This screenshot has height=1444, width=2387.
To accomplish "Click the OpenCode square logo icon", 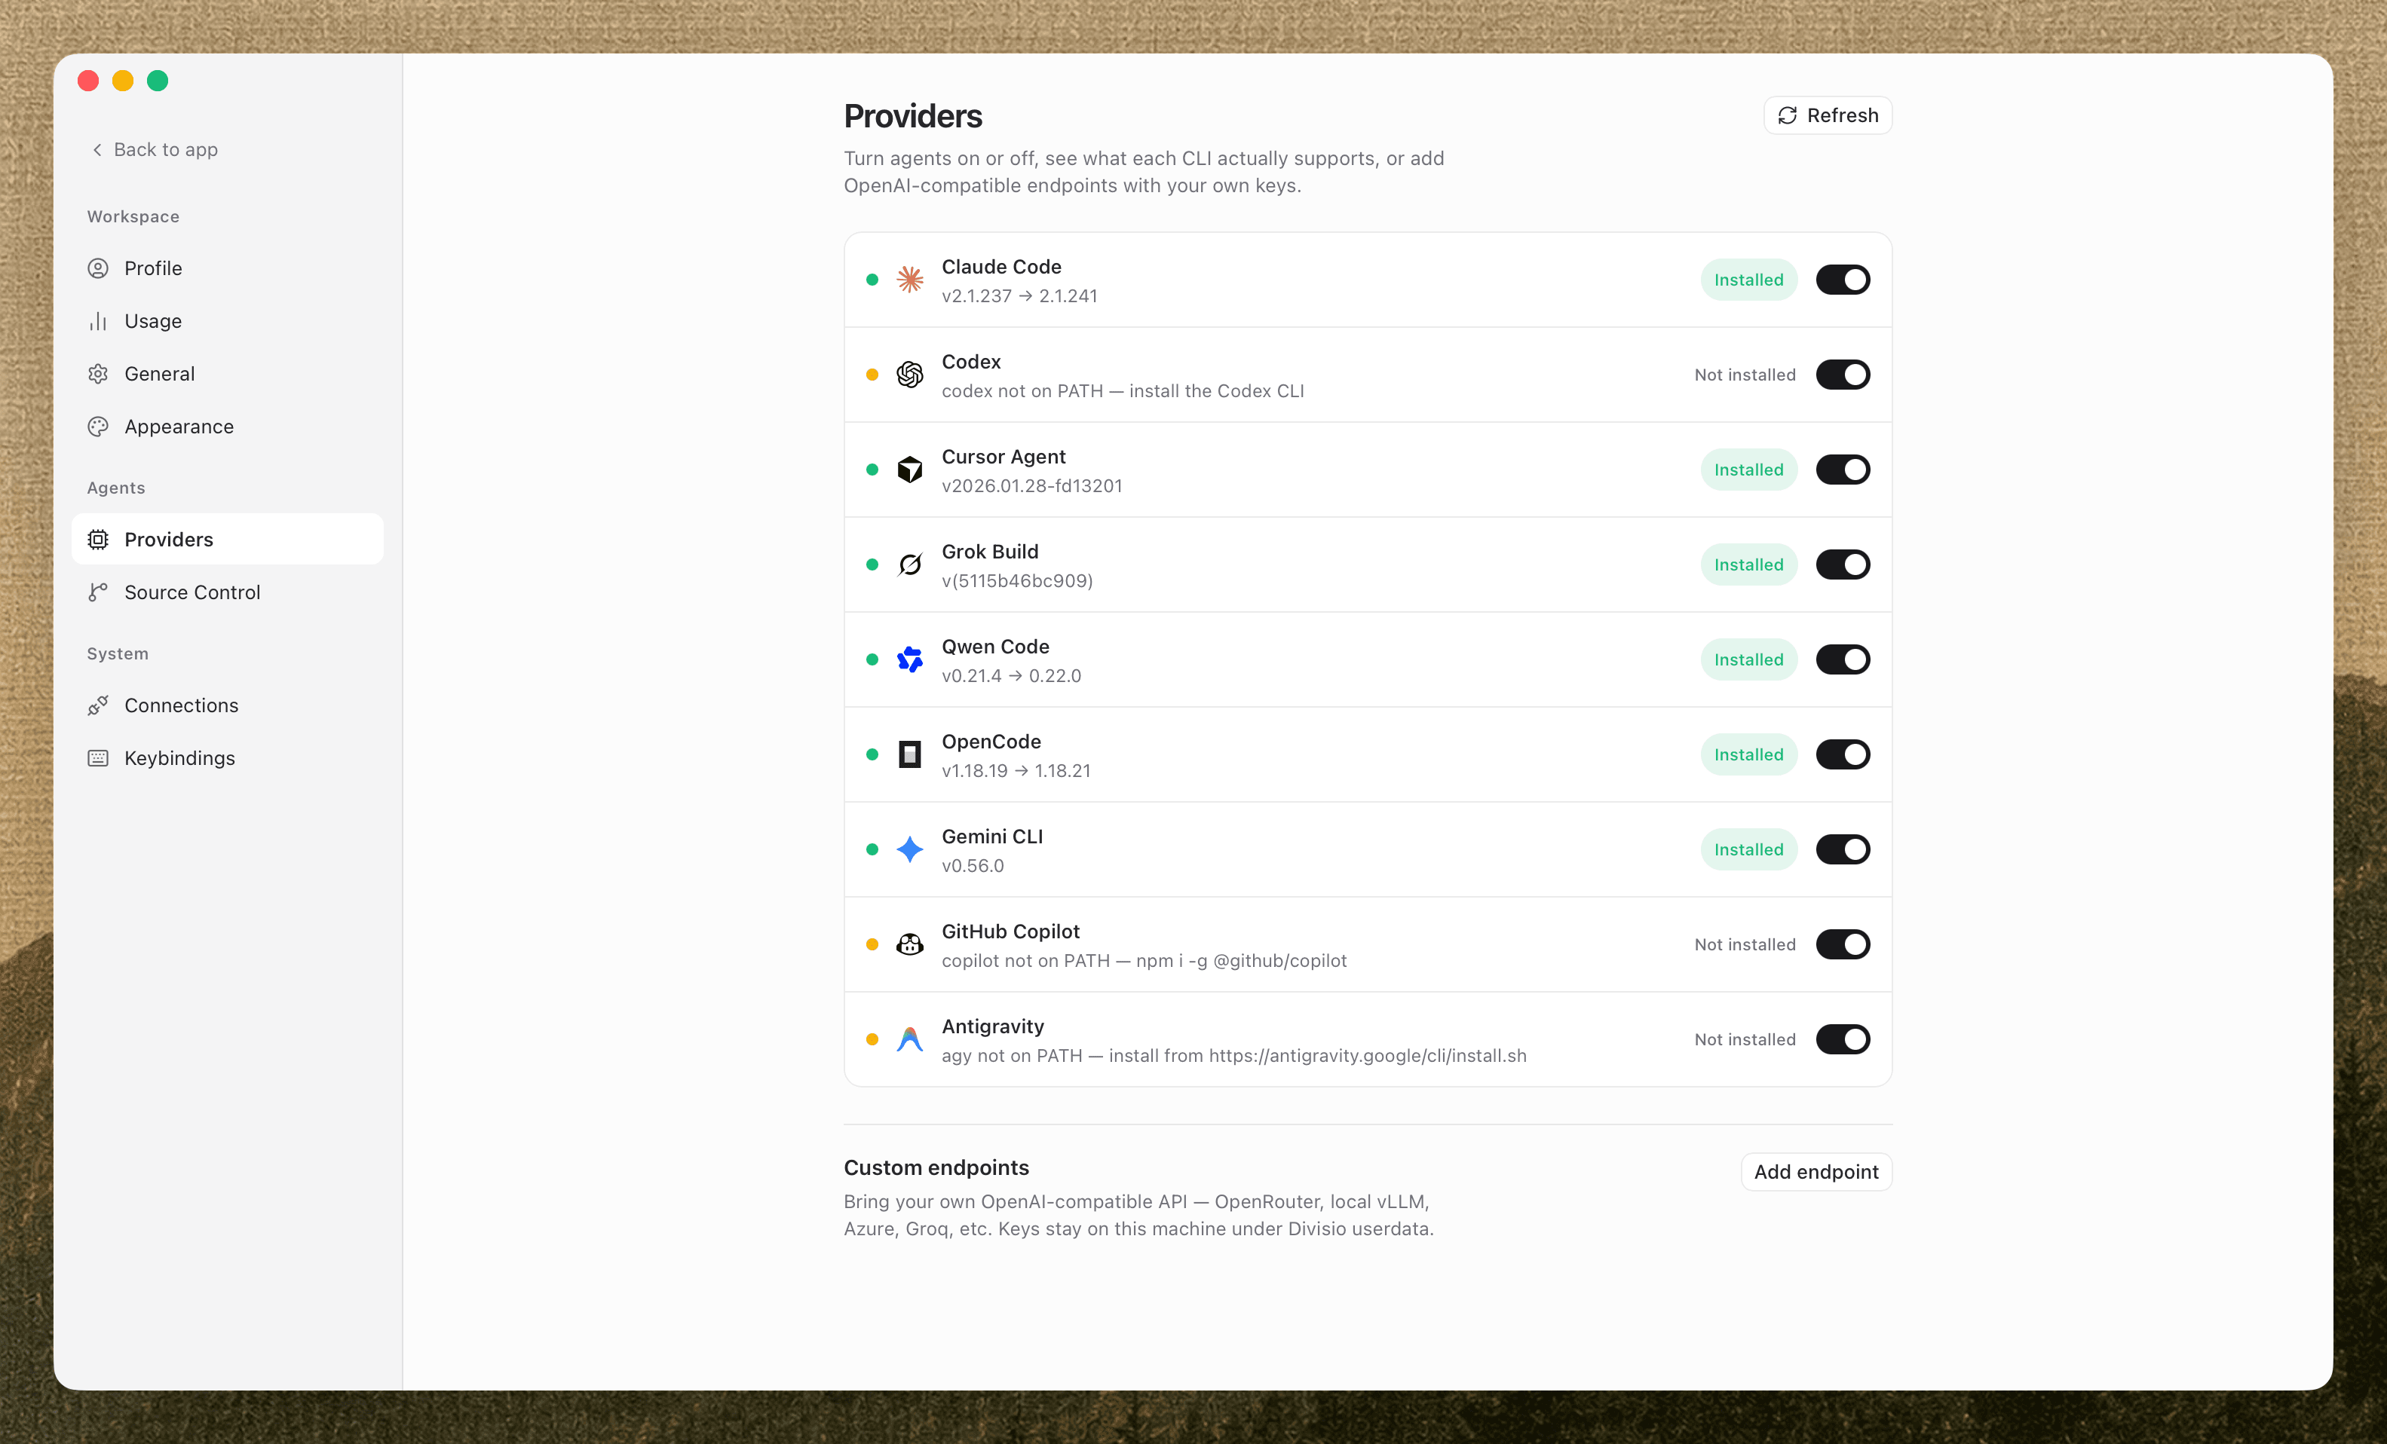I will pyautogui.click(x=910, y=754).
